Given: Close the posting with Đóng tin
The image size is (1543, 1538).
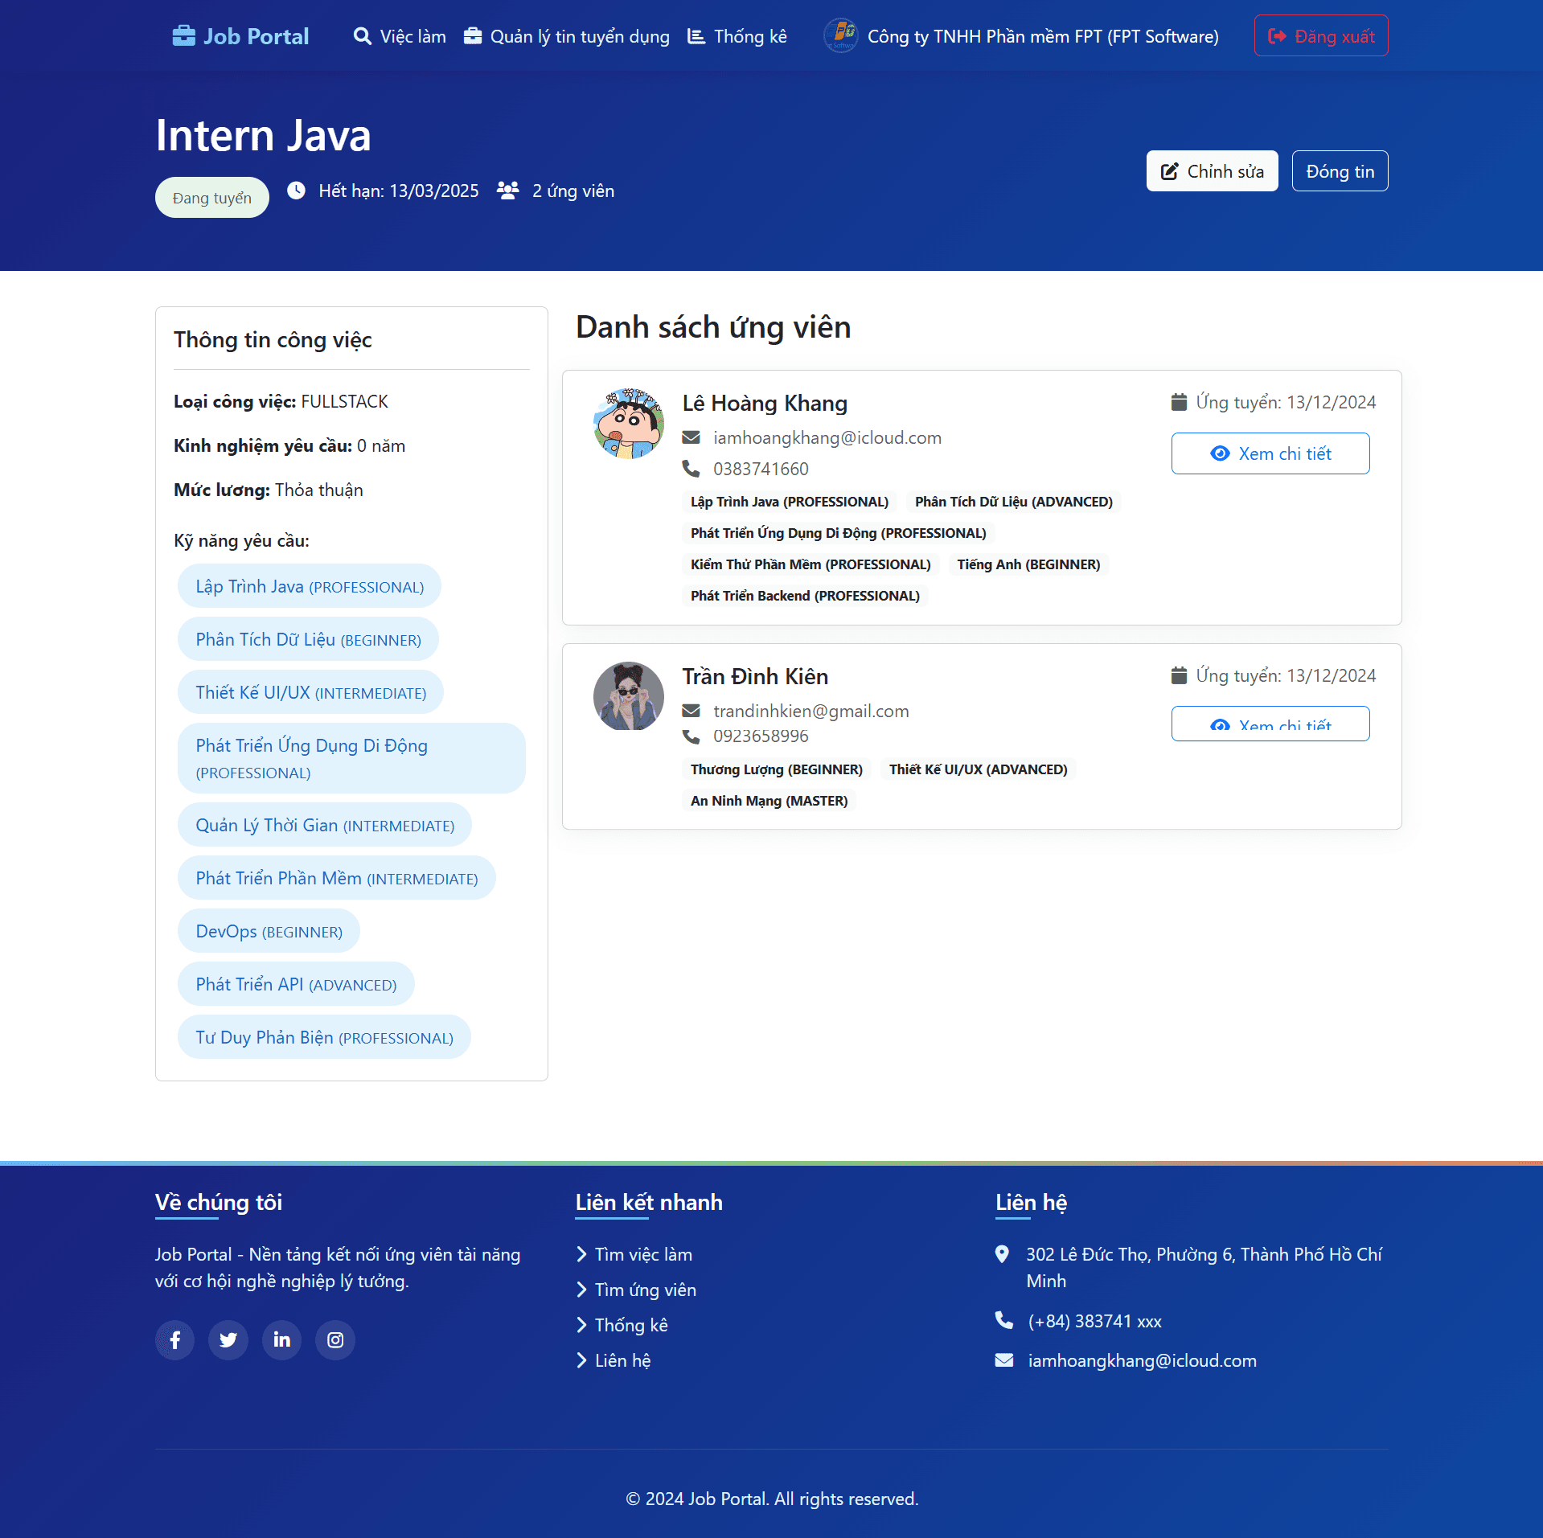Looking at the screenshot, I should (1340, 171).
